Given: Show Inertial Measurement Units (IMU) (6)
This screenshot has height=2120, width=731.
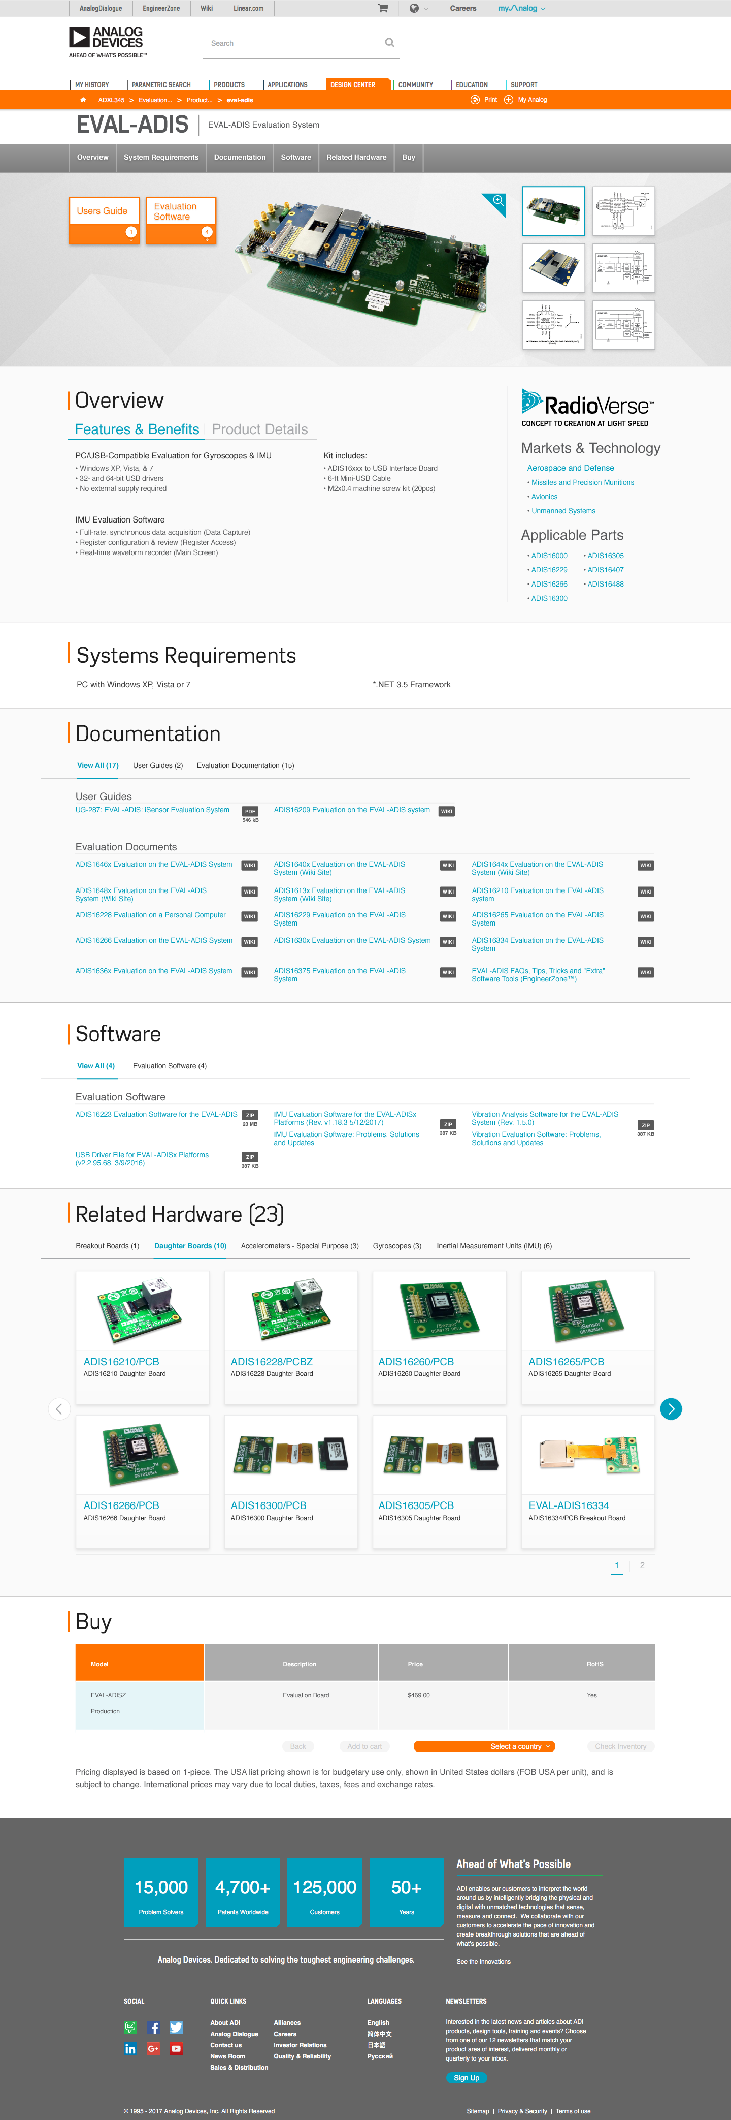Looking at the screenshot, I should tap(494, 1246).
